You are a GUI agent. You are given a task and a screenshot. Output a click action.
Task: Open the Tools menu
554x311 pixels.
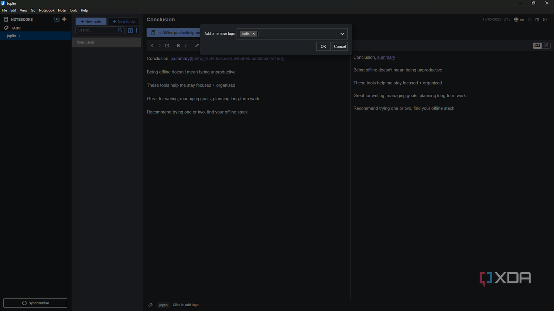[x=73, y=10]
